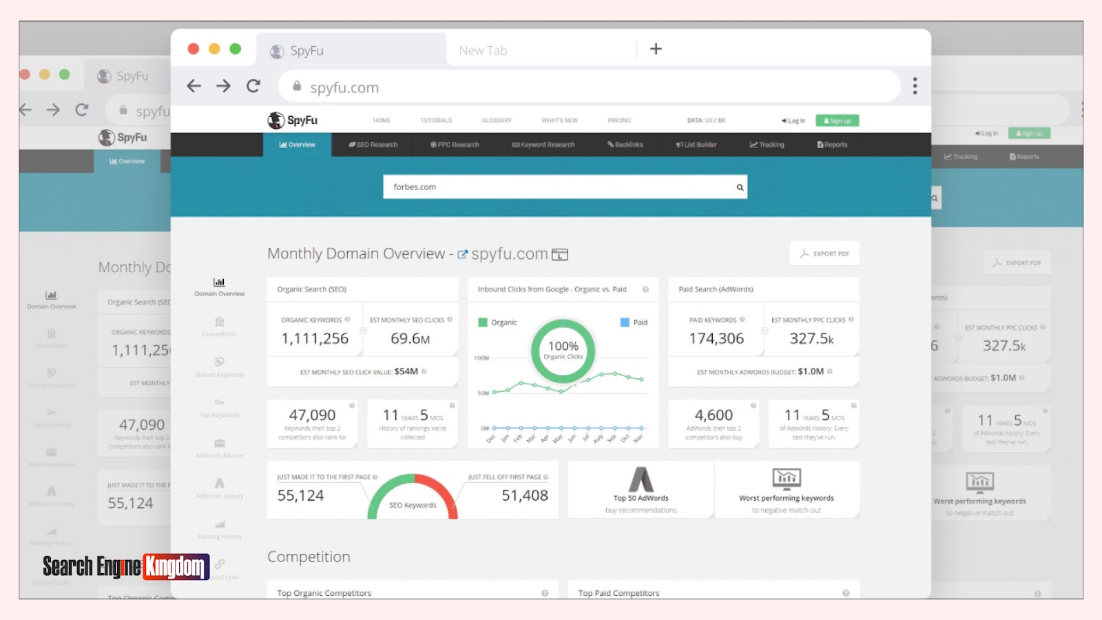Click the help icon next to Paid Keywords
Image resolution: width=1102 pixels, height=620 pixels.
742,320
